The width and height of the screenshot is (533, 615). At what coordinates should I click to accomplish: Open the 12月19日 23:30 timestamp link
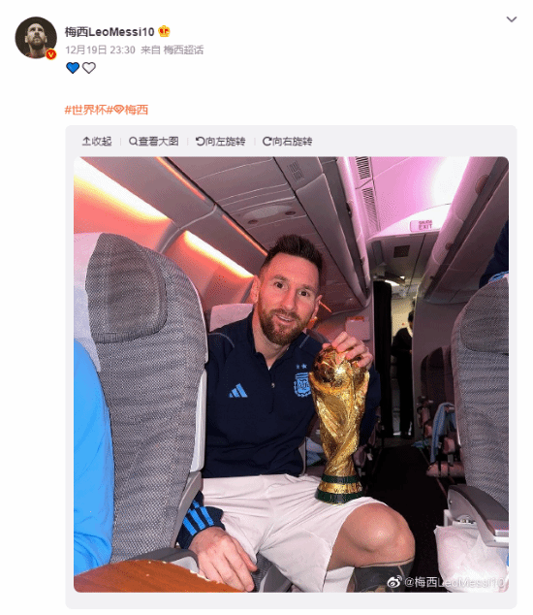click(x=100, y=49)
